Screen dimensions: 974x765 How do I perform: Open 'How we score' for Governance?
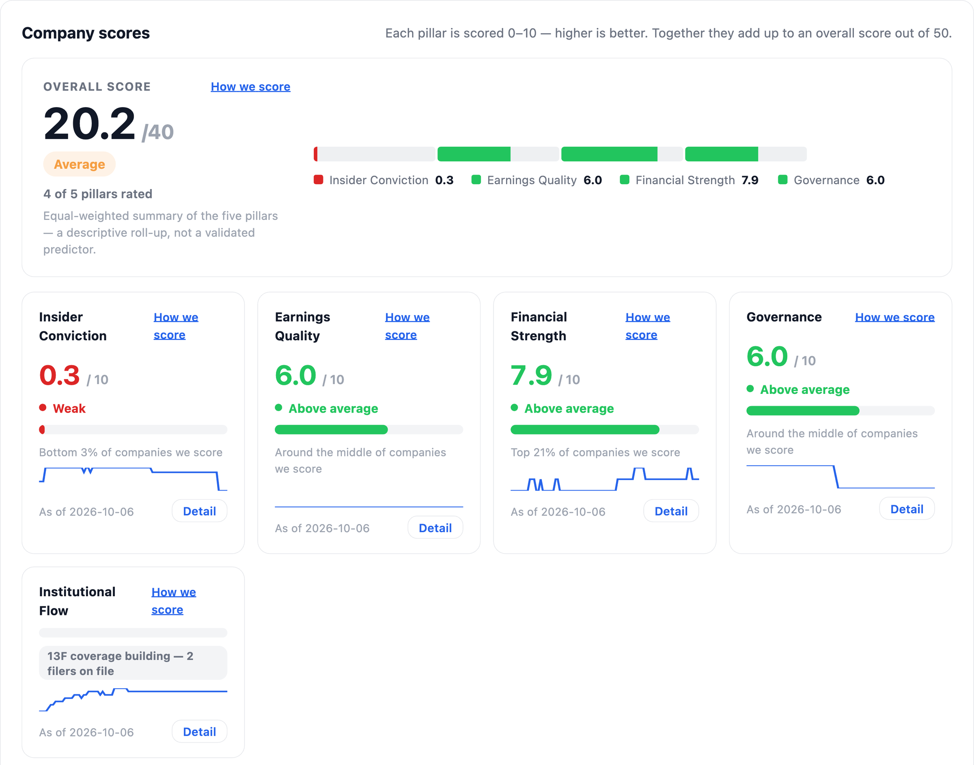tap(895, 317)
